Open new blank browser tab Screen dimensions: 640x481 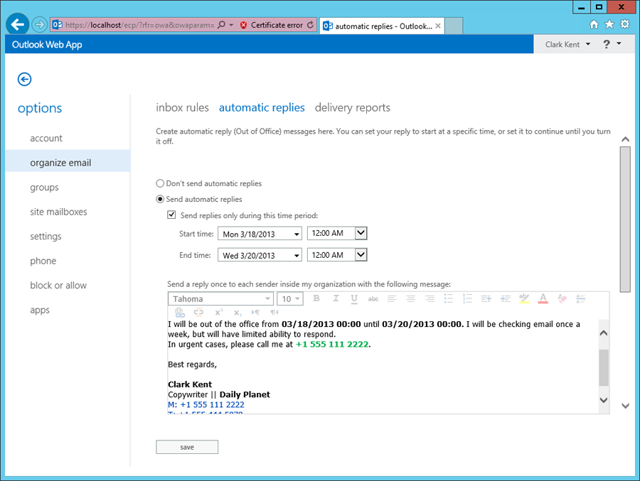click(x=454, y=26)
